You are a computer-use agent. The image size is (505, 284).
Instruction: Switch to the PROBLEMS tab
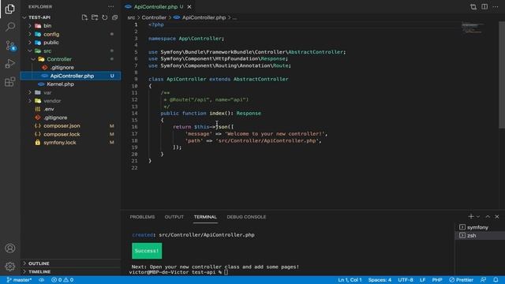pos(142,217)
